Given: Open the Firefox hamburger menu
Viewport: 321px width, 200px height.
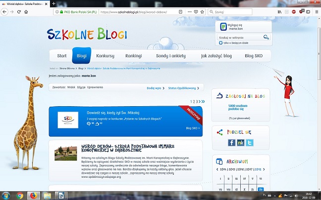Looking at the screenshot, I should coord(317,12).
